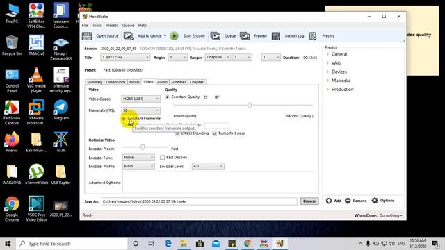The height and width of the screenshot is (250, 445).
Task: Toggle Turbo first pass checkbox
Action: point(215,133)
